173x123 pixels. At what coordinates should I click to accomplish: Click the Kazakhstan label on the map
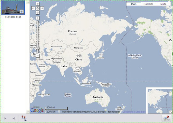pos(56,47)
